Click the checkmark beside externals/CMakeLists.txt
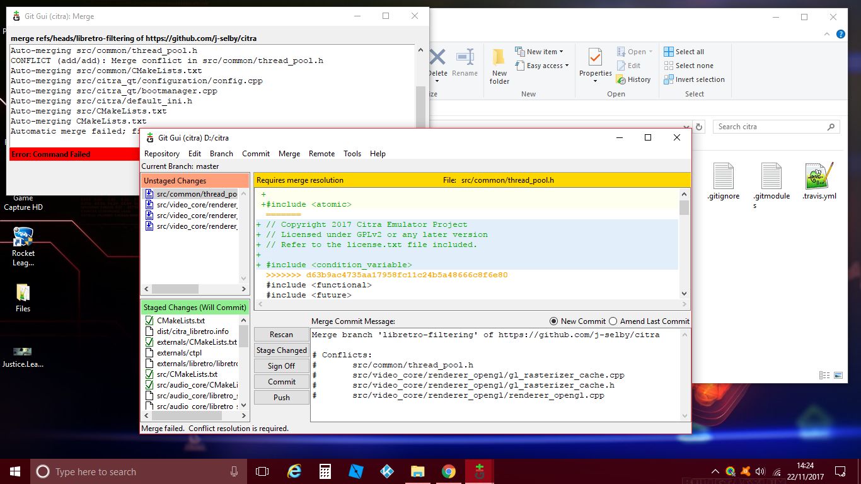 [149, 342]
